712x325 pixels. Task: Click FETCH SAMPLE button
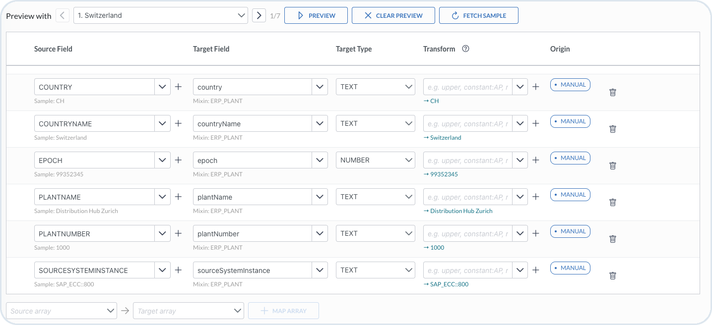coord(479,15)
